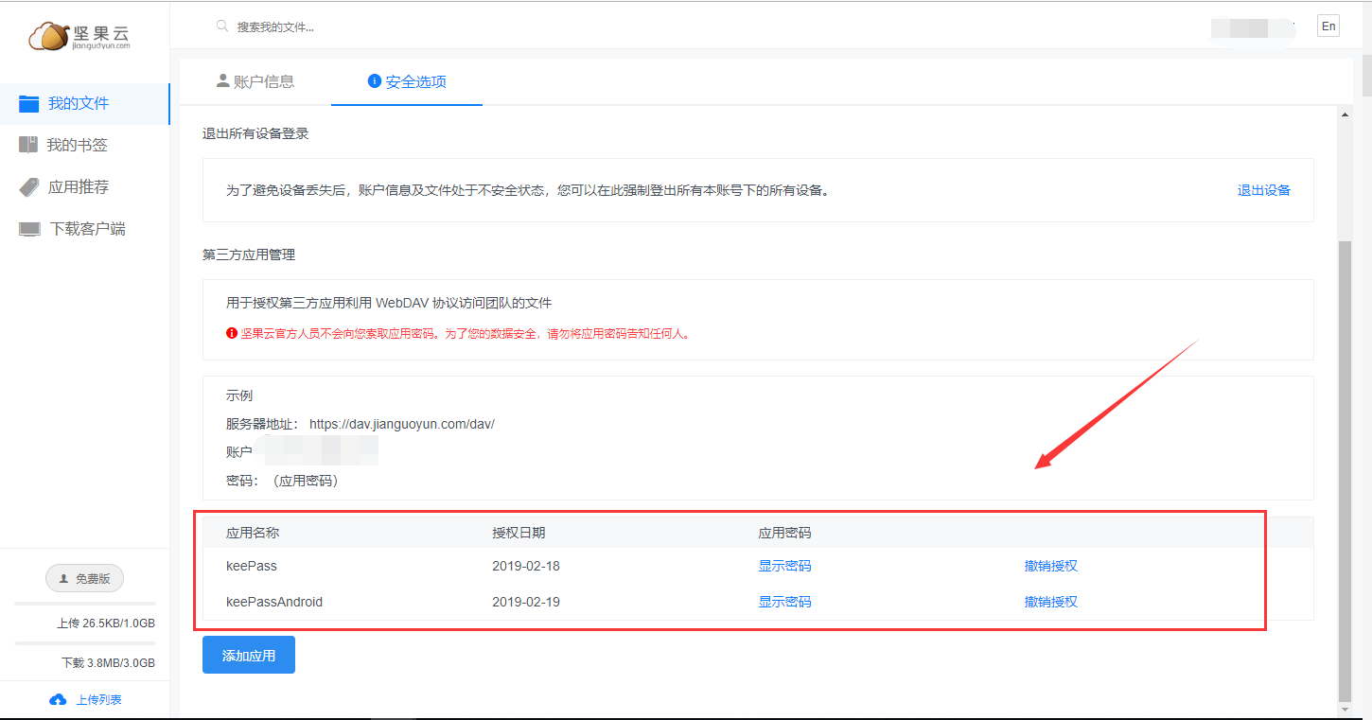Switch to the 安全选项 tab
This screenshot has width=1372, height=720.
click(x=407, y=81)
